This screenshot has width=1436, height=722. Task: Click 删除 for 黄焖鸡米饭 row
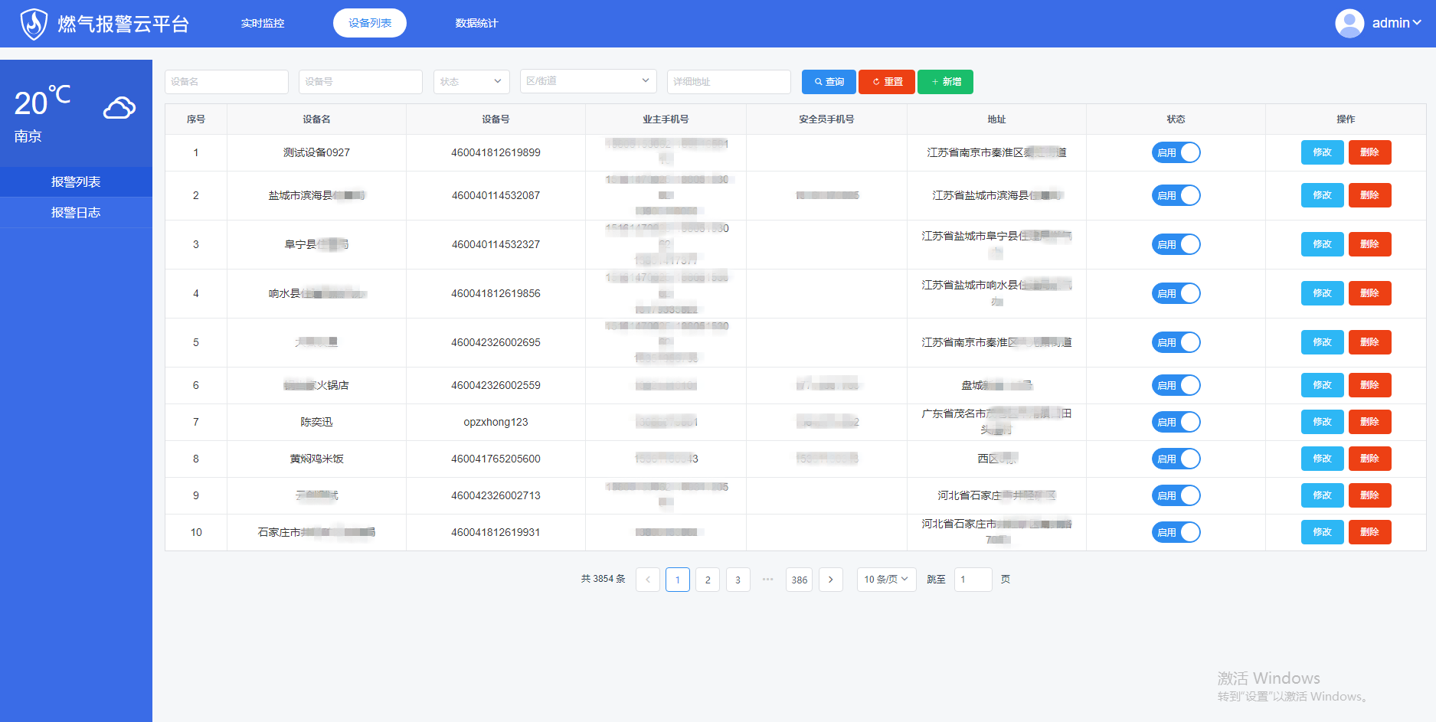[x=1369, y=459]
